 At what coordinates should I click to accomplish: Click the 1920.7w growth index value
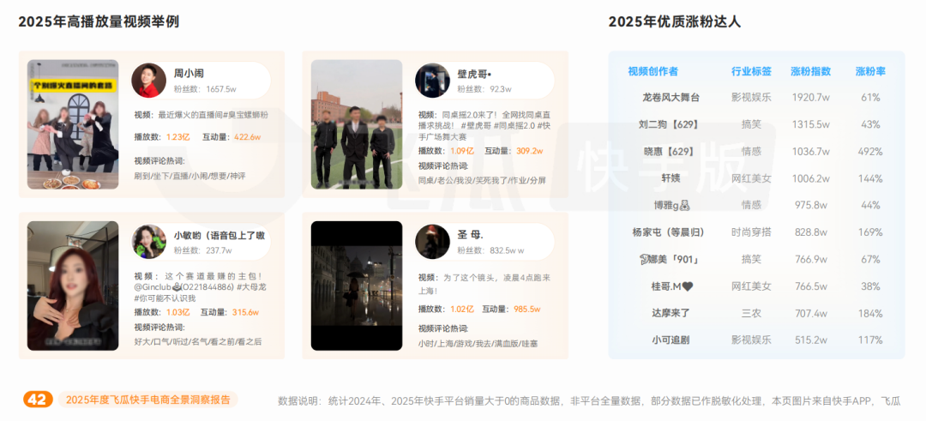[811, 98]
